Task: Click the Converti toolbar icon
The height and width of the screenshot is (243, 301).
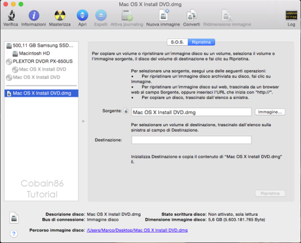Action: pyautogui.click(x=192, y=16)
